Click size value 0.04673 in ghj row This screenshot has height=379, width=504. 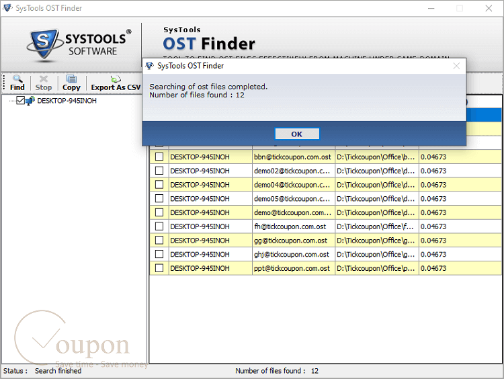point(433,254)
